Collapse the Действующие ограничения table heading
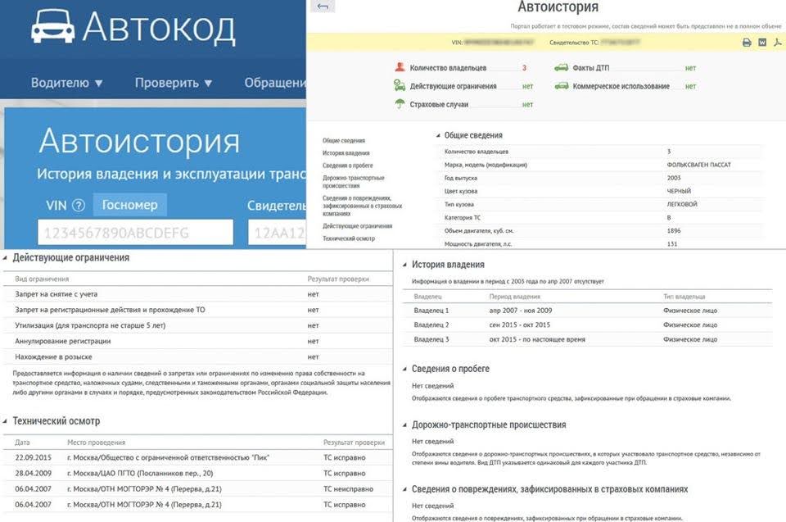Viewport: 786px width, 522px height. 66,257
